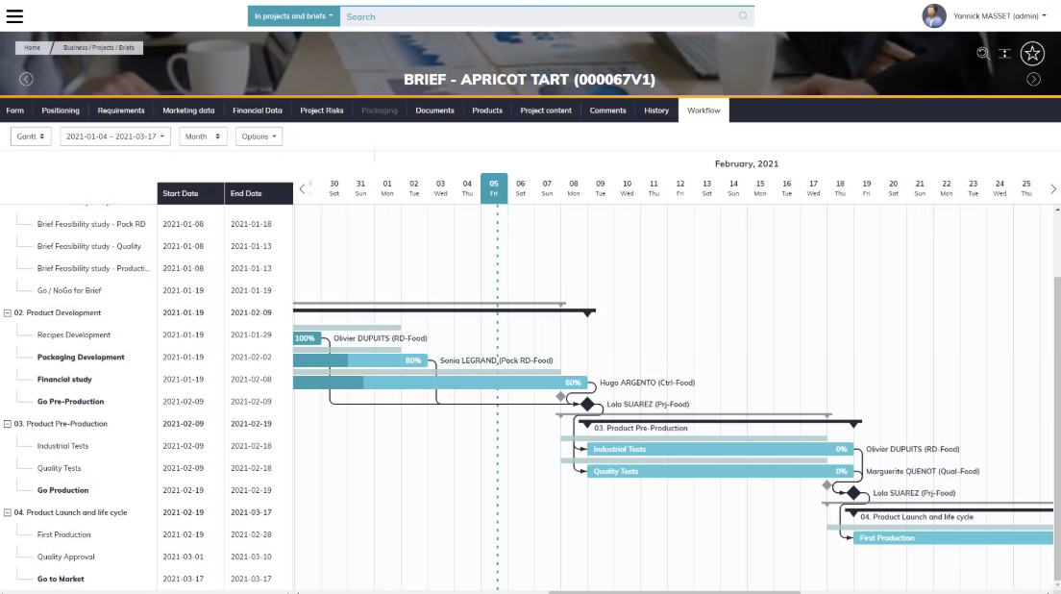Viewport: 1061px width, 594px height.
Task: Open the Month scale dropdown
Action: pyautogui.click(x=203, y=136)
